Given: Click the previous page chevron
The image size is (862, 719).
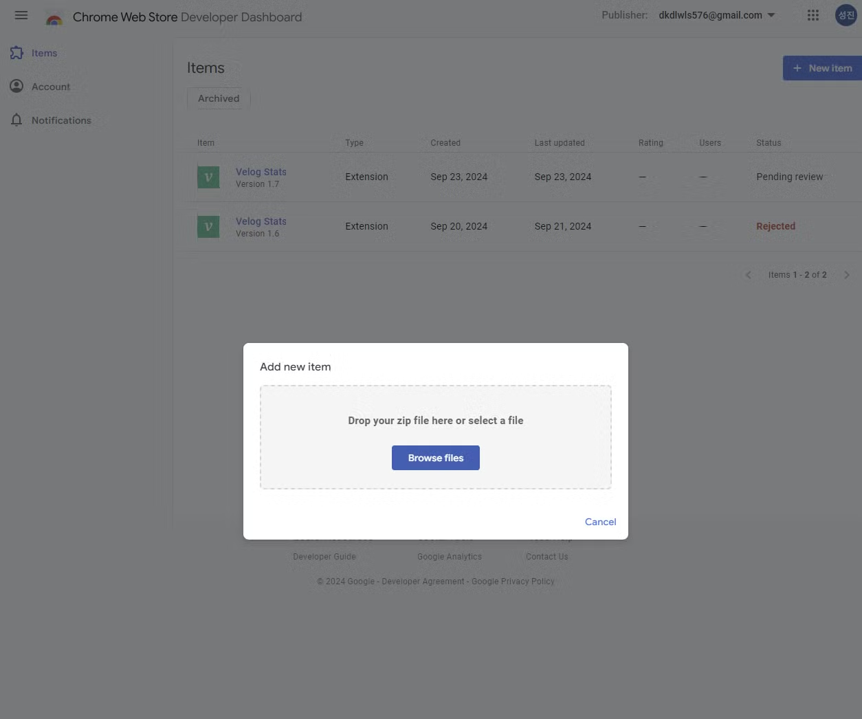Looking at the screenshot, I should click(x=748, y=274).
